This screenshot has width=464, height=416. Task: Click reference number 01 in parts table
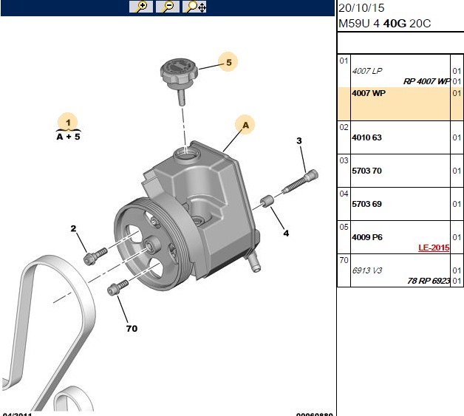coord(344,61)
